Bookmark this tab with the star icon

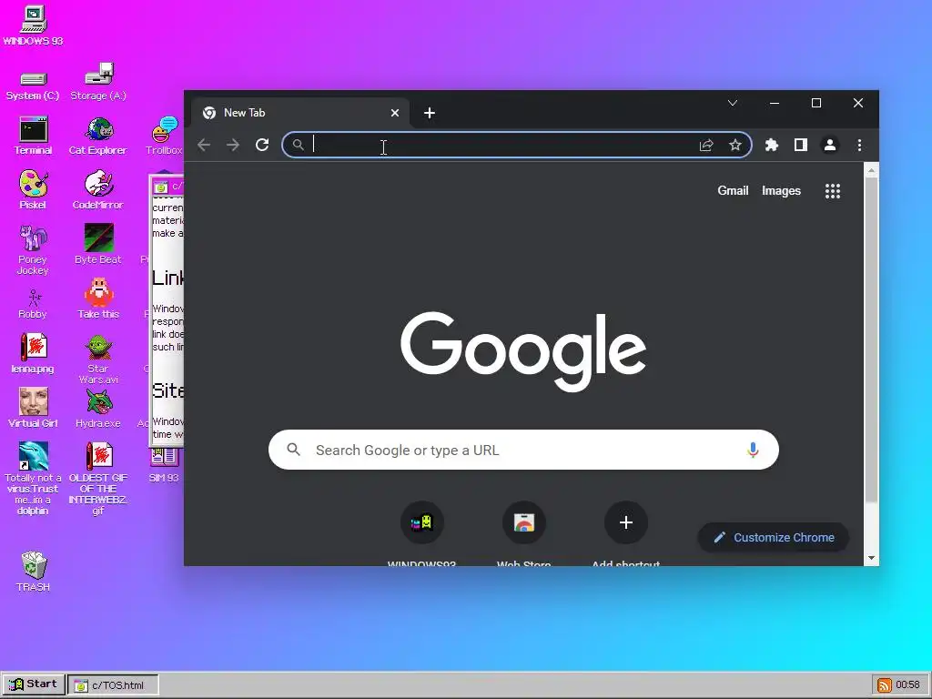pyautogui.click(x=735, y=145)
